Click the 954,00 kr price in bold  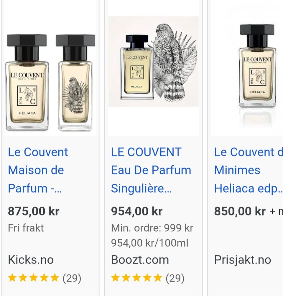137,211
